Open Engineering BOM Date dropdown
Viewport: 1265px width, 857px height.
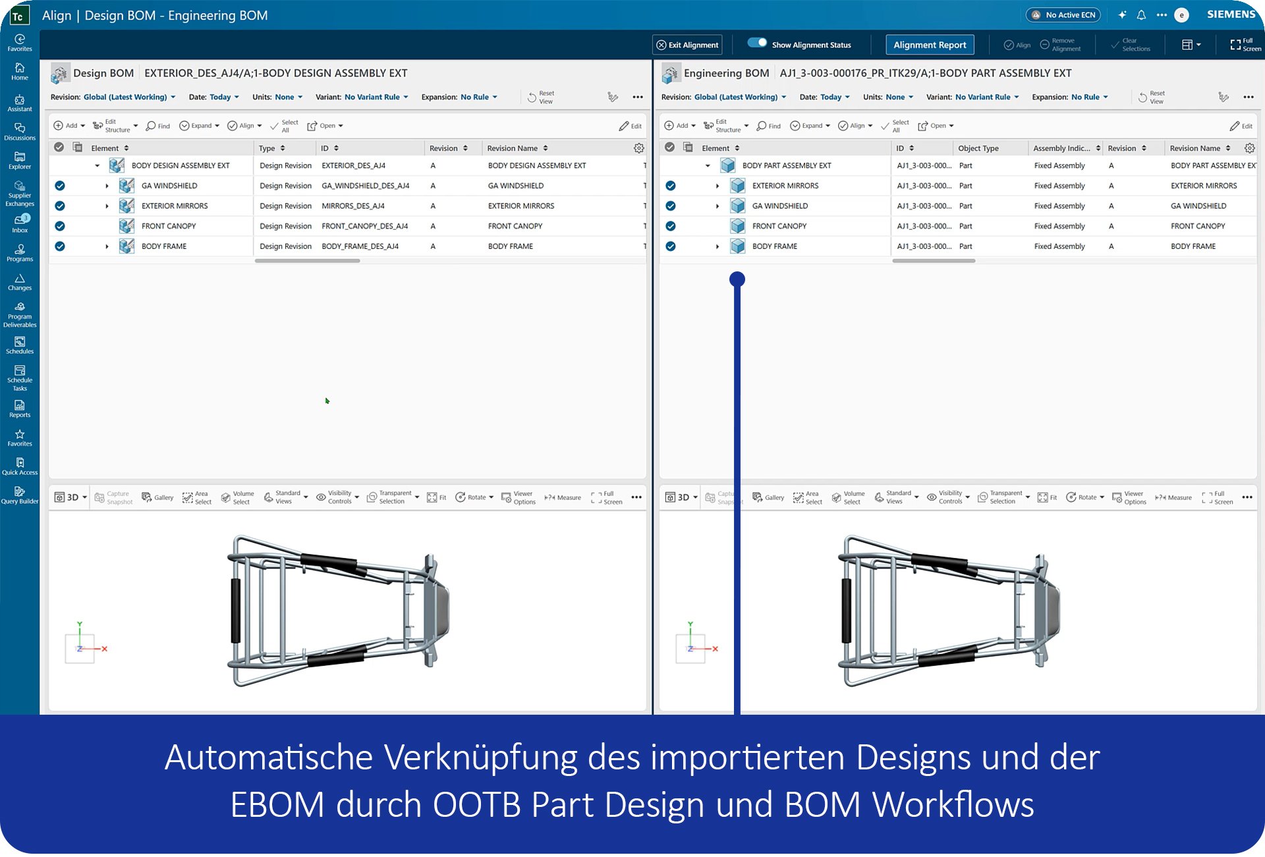pos(835,97)
